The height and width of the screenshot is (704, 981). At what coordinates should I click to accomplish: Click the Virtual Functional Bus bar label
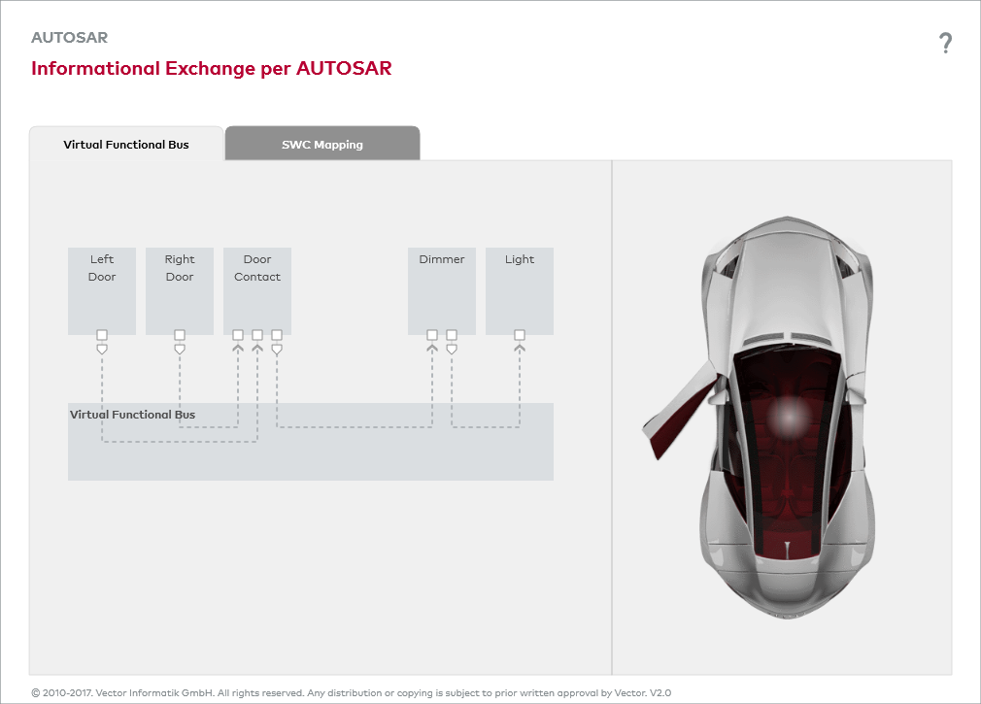point(133,415)
